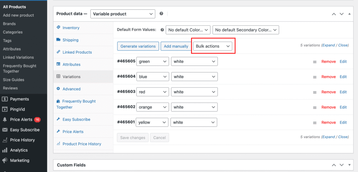
Task: Open the default Color dropdown
Action: (188, 30)
